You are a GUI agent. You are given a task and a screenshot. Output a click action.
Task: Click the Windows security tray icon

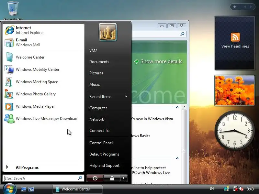226,189
